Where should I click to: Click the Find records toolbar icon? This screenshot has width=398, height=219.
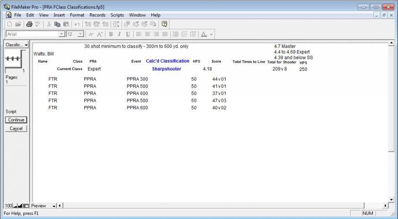pos(127,24)
